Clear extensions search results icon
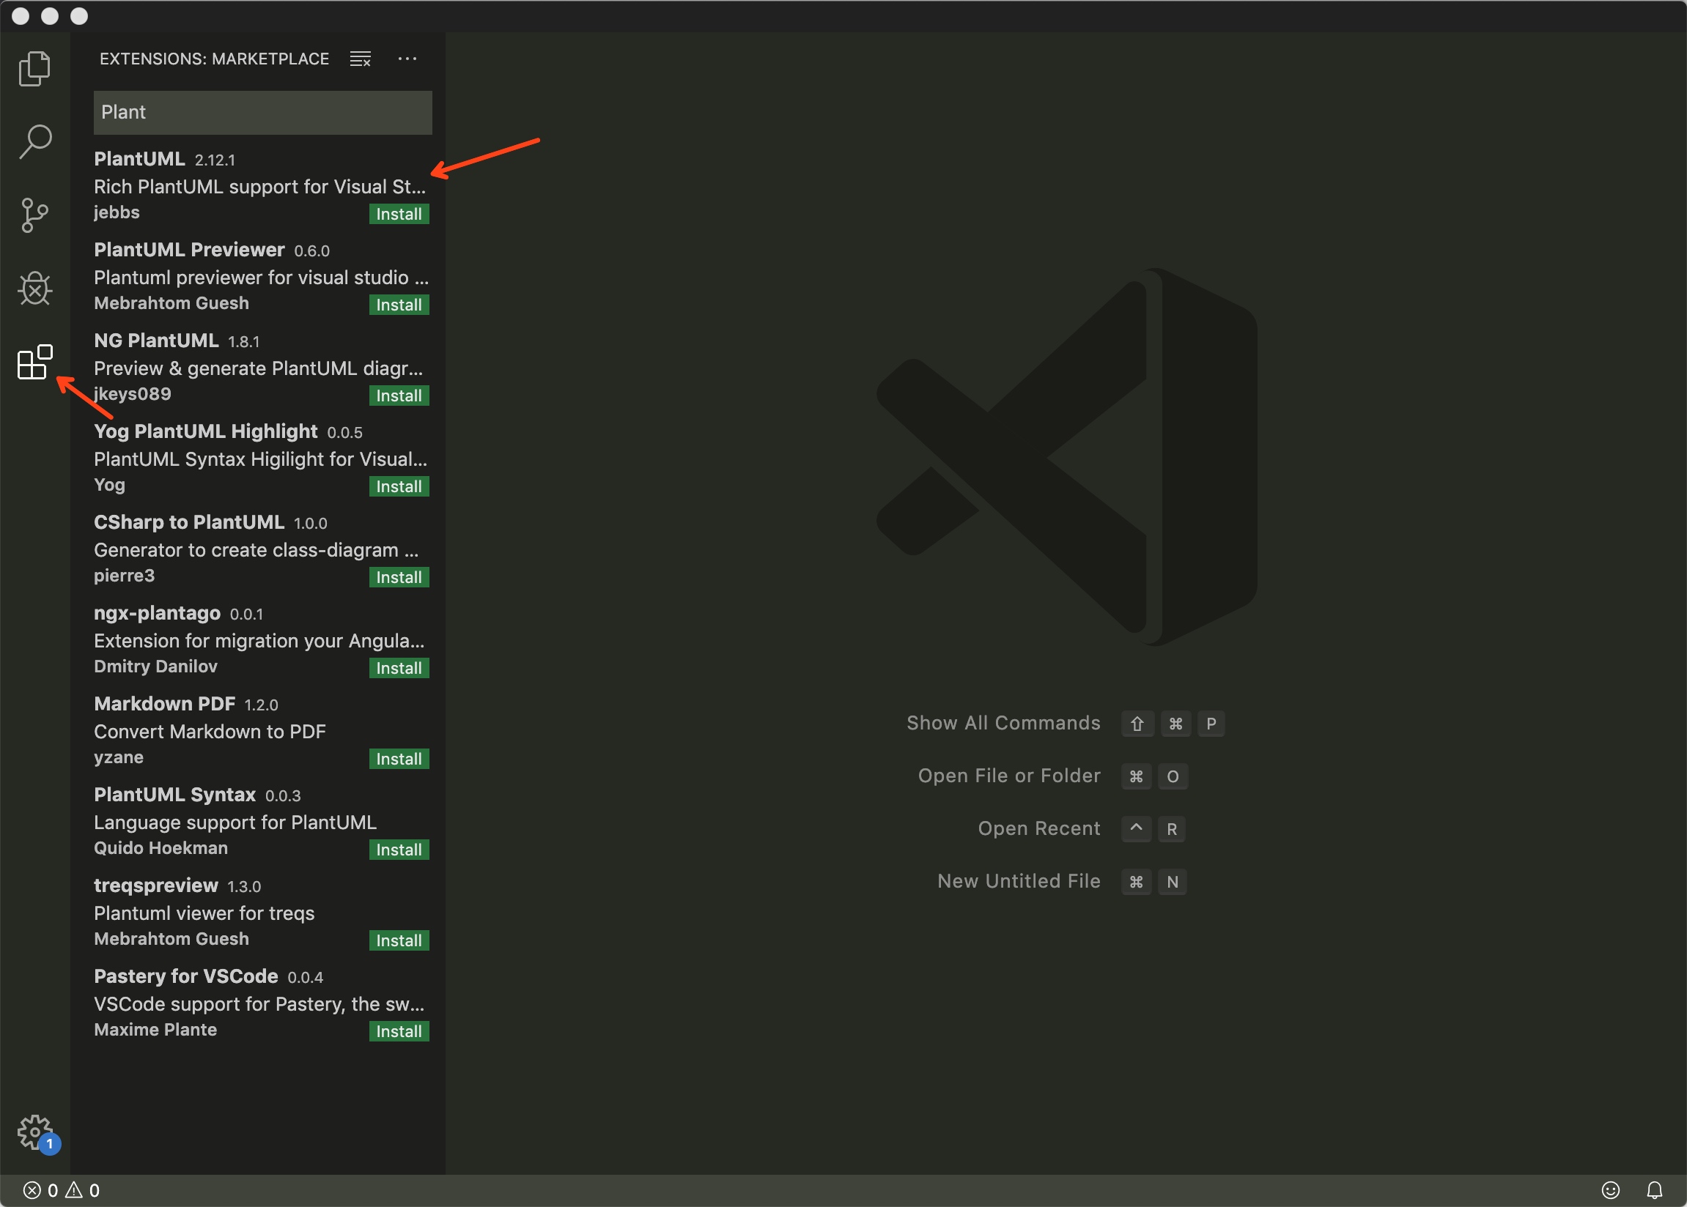This screenshot has height=1207, width=1687. pyautogui.click(x=361, y=59)
